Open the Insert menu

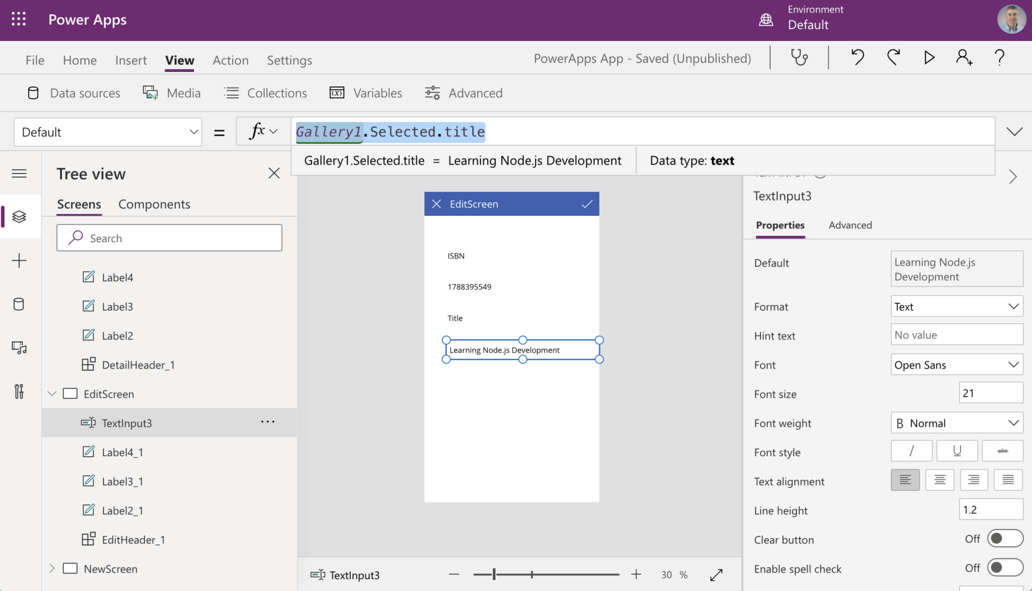pyautogui.click(x=130, y=60)
